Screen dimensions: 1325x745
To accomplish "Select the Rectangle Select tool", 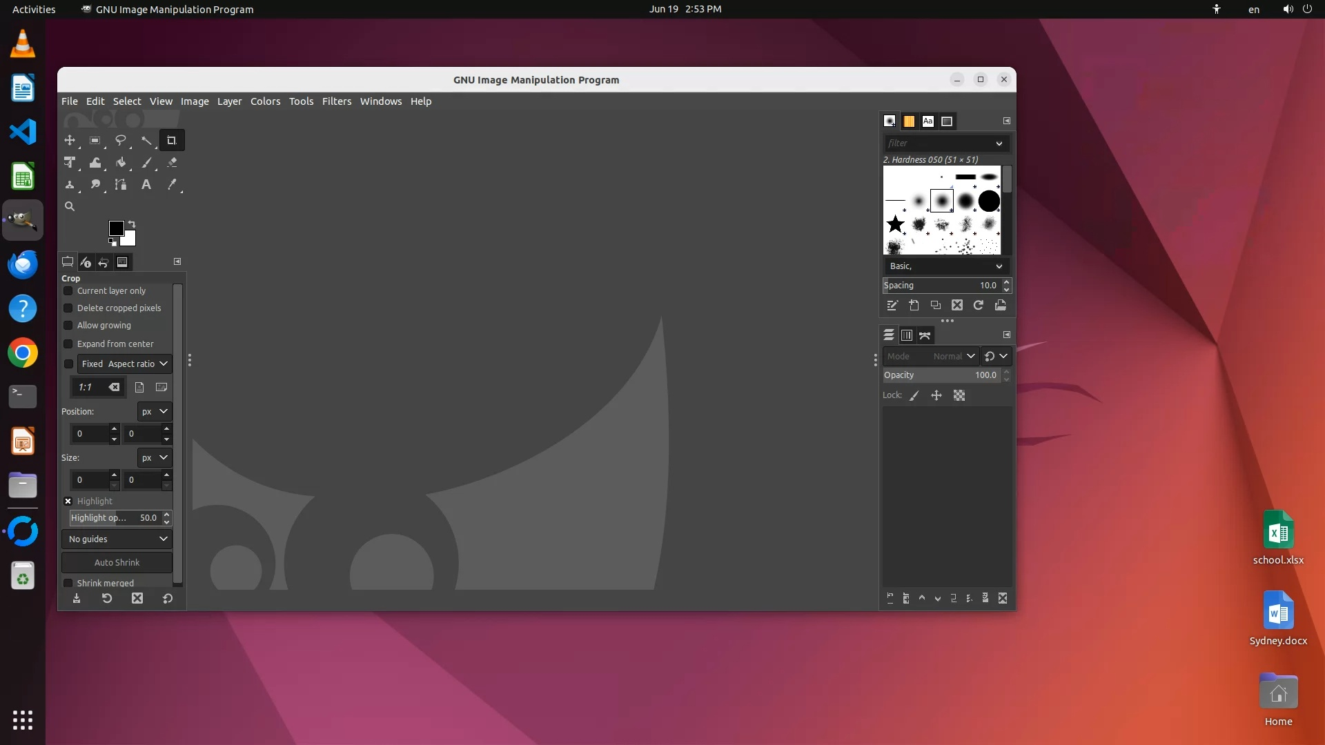I will click(95, 141).
